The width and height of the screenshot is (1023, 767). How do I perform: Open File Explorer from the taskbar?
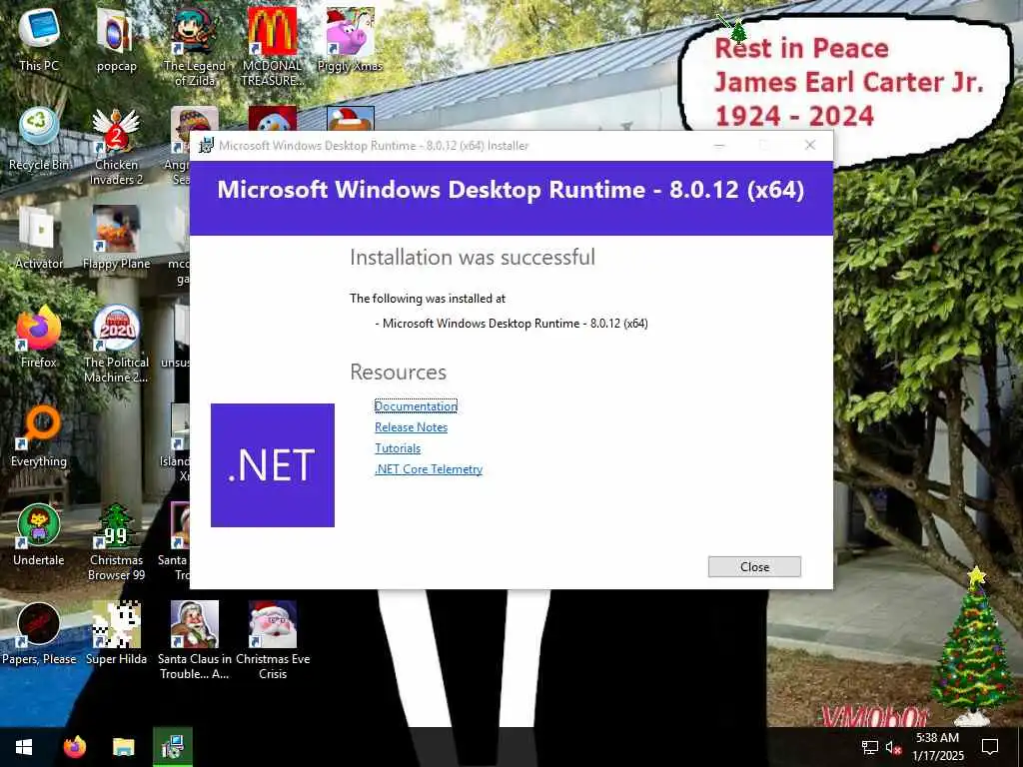coord(123,747)
